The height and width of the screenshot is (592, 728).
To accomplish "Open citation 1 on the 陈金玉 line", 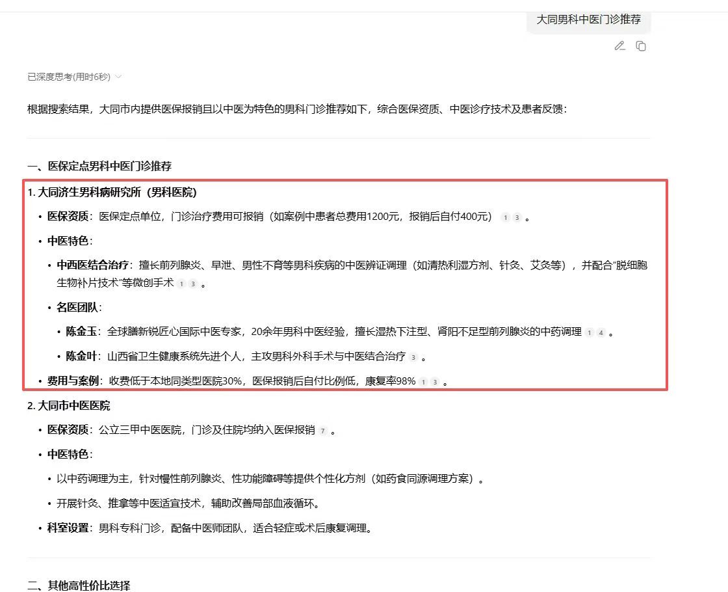I will [590, 332].
